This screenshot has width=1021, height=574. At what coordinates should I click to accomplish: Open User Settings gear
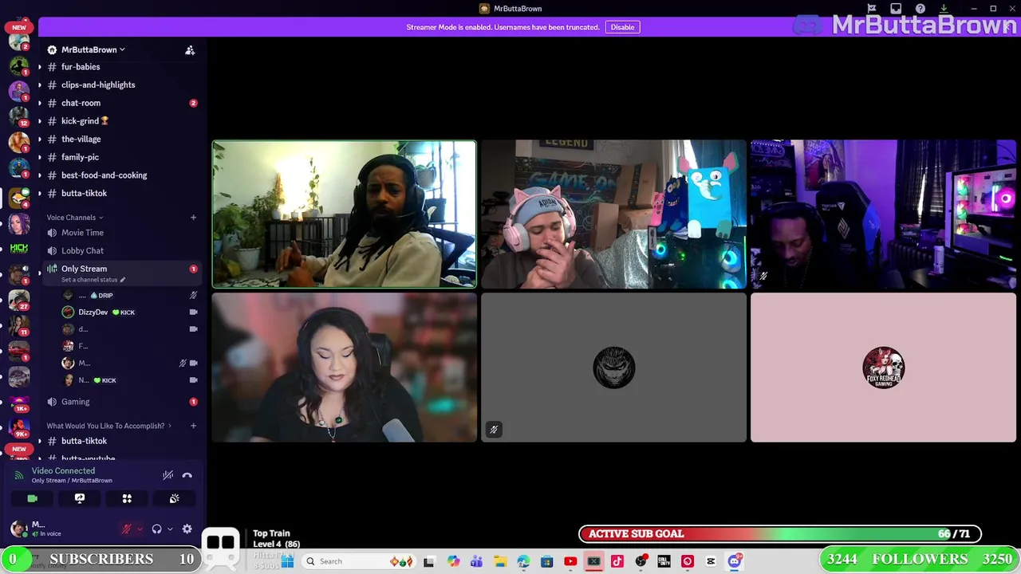pyautogui.click(x=187, y=529)
